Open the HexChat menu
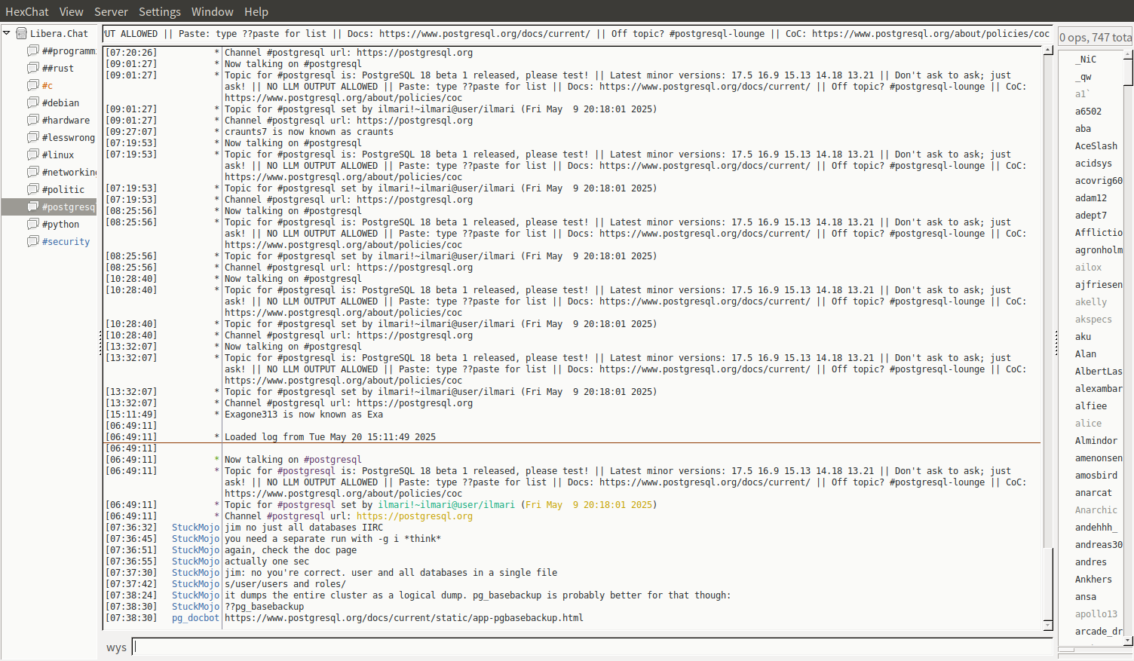The image size is (1134, 661). (x=26, y=11)
